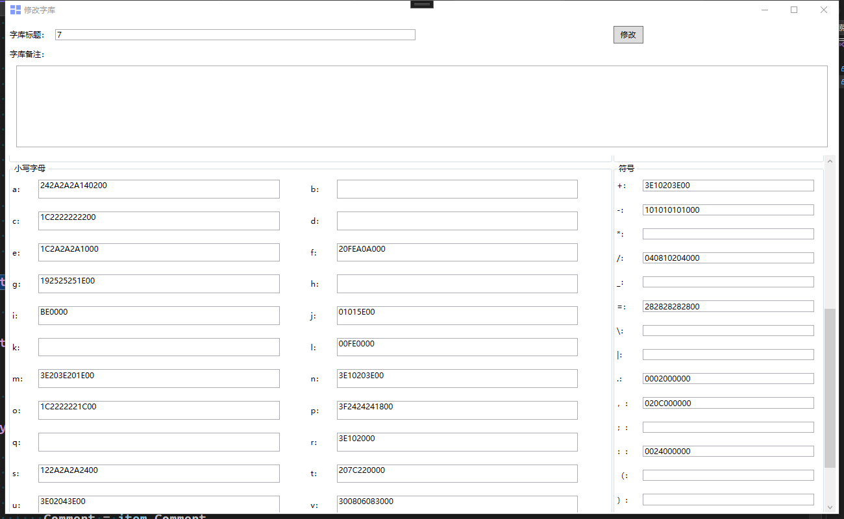Click the vertical scrollbar thumb
The width and height of the screenshot is (844, 519).
tap(830, 388)
